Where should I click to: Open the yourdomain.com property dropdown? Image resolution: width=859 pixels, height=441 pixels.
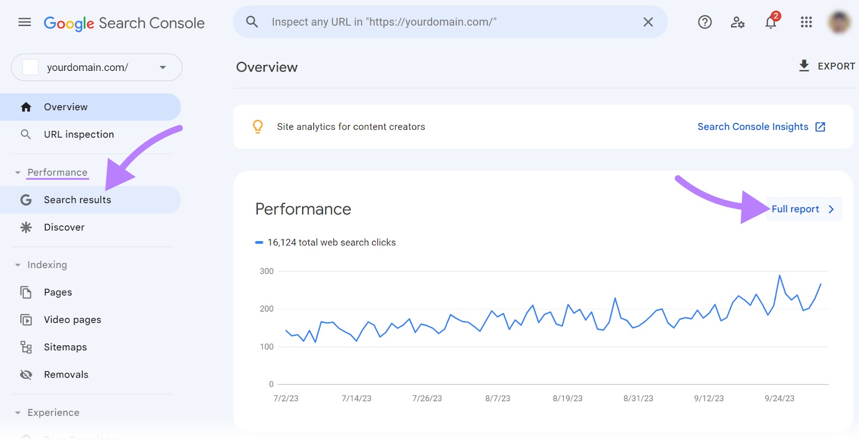(97, 67)
